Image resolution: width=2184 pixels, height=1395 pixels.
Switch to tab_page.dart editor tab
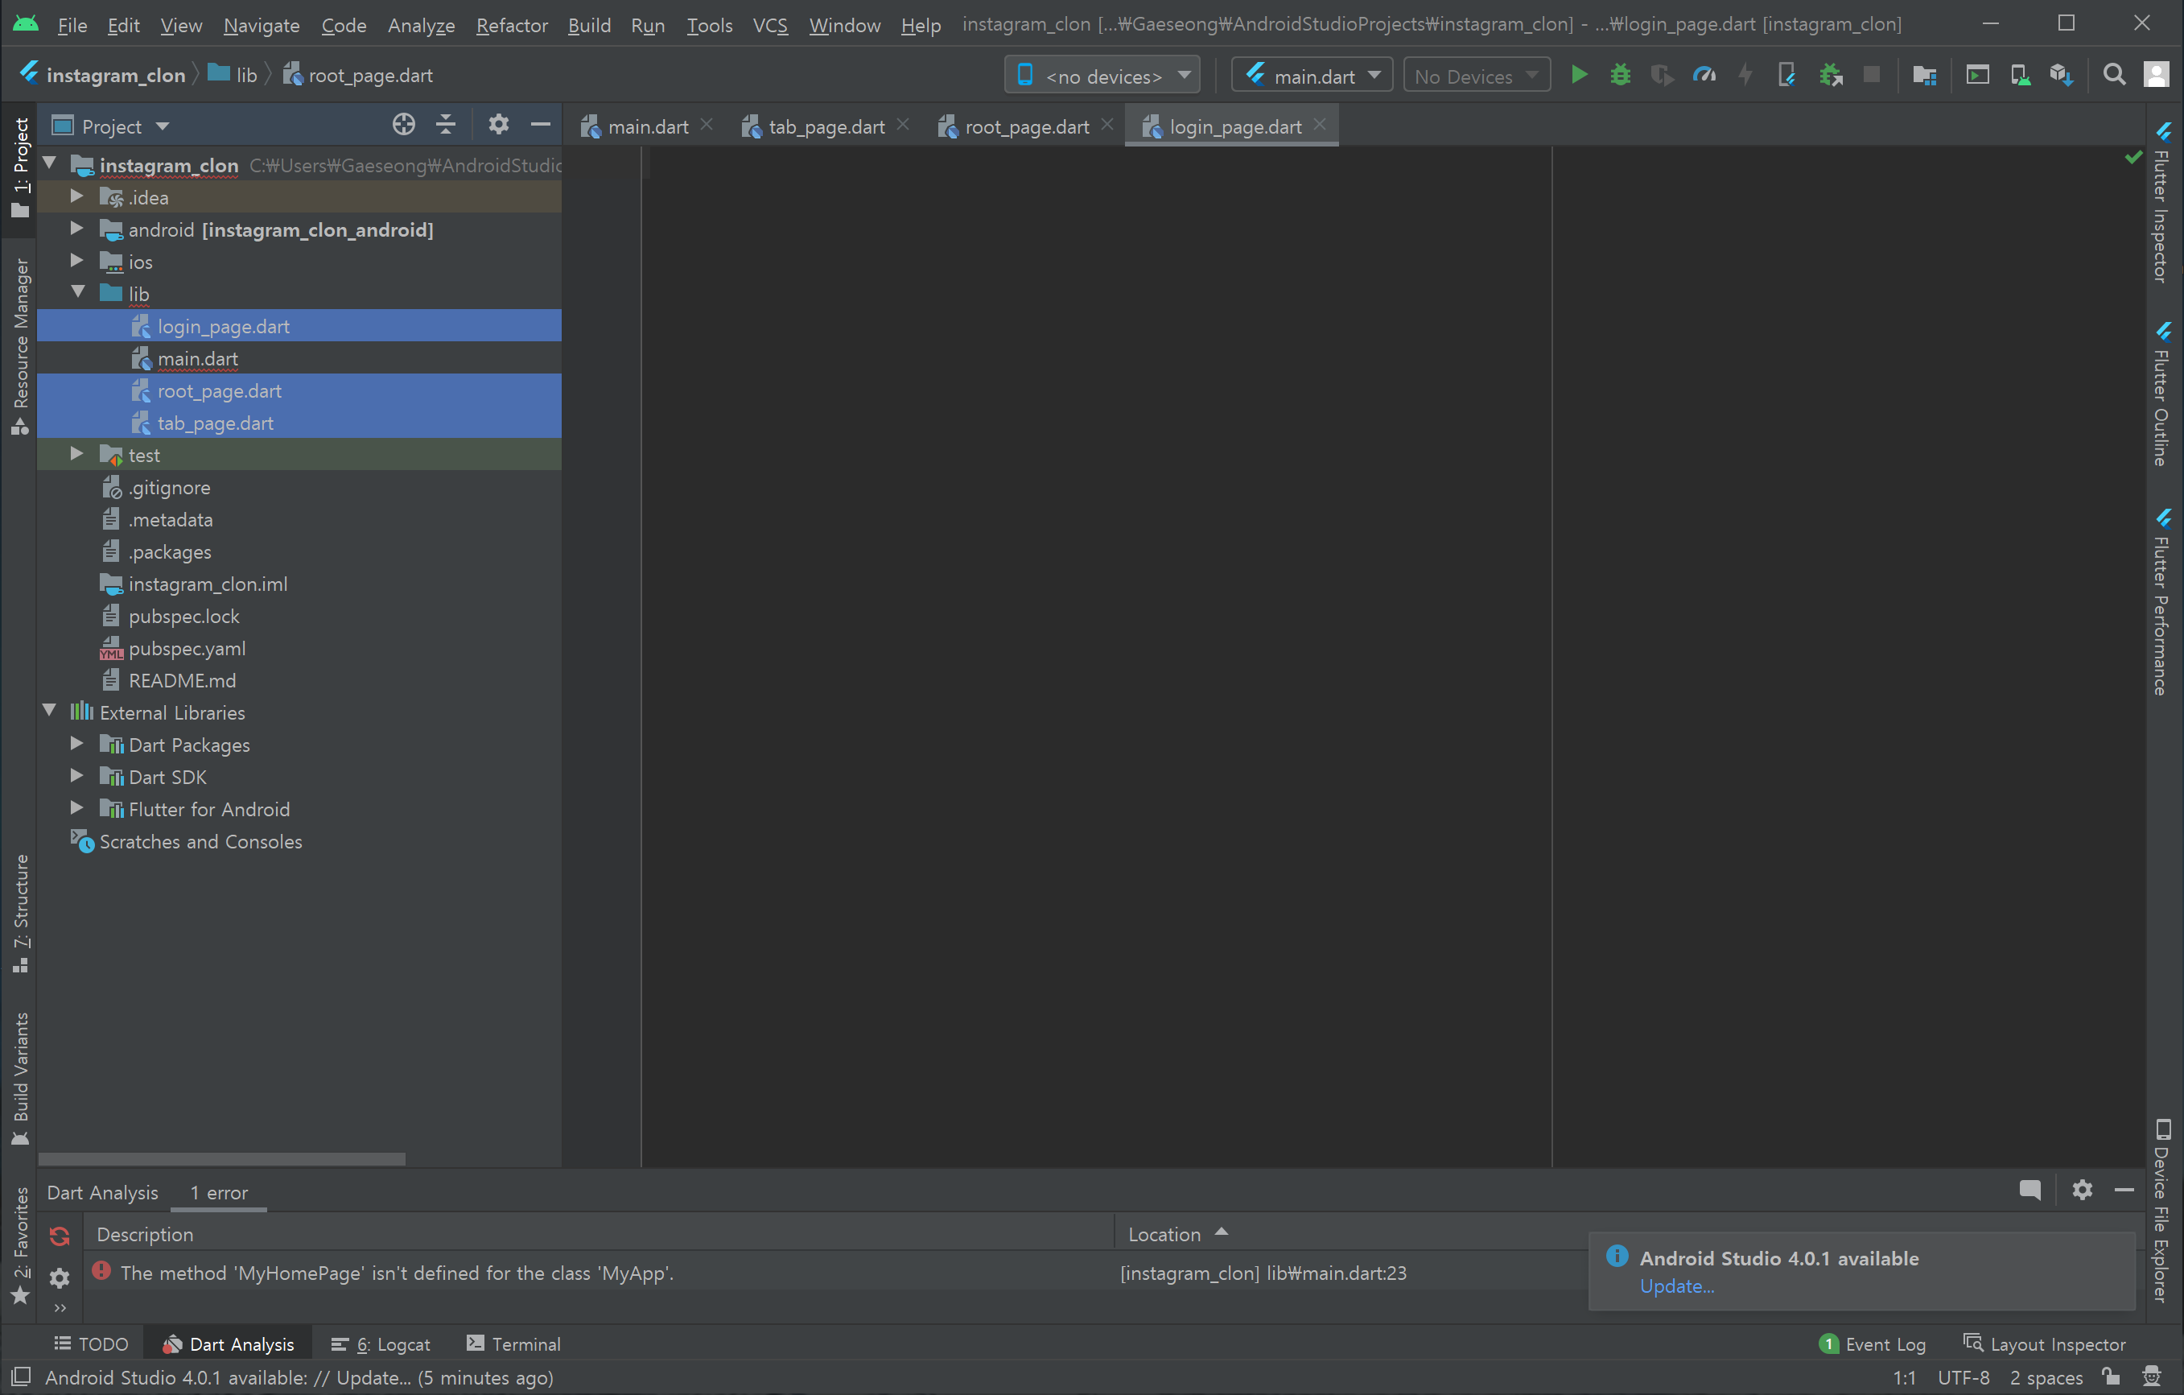tap(826, 126)
